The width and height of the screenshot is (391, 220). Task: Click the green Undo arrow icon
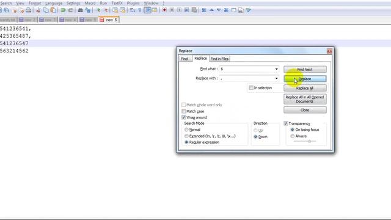click(63, 10)
